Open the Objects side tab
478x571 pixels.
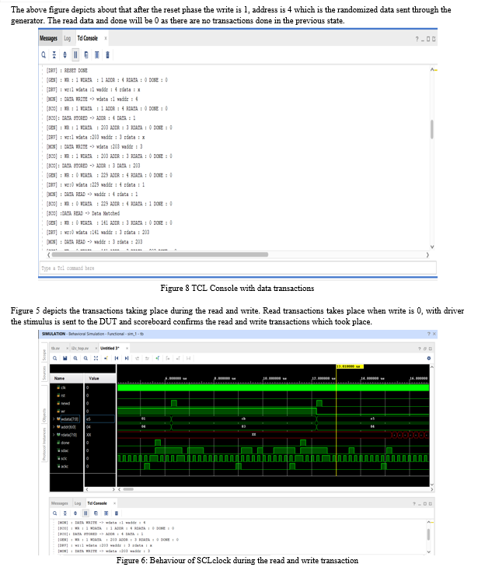[x=44, y=415]
